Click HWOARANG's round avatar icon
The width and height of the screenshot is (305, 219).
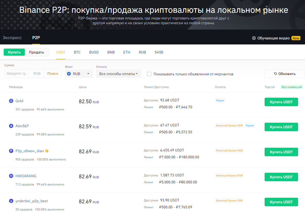11,176
